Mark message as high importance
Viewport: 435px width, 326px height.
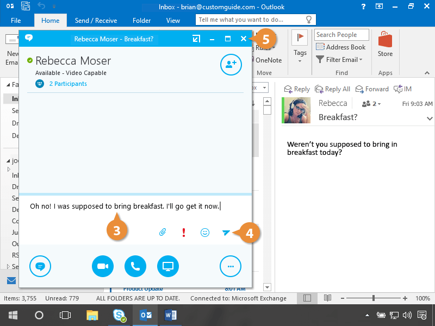[184, 233]
